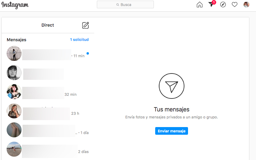This screenshot has width=256, height=160.
Task: Open profile avatar in top navigation bar
Action: 246,5
